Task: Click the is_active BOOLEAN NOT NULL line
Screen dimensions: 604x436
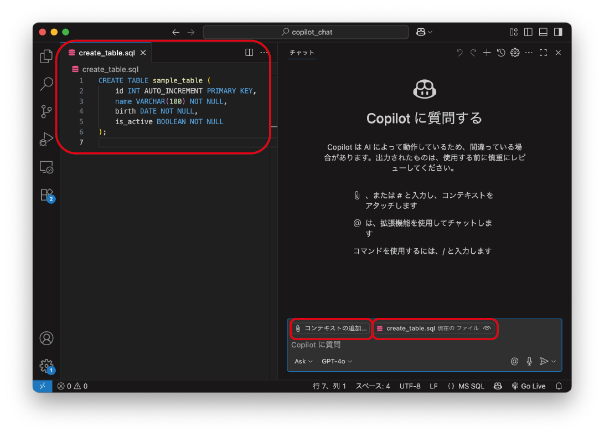Action: [169, 121]
